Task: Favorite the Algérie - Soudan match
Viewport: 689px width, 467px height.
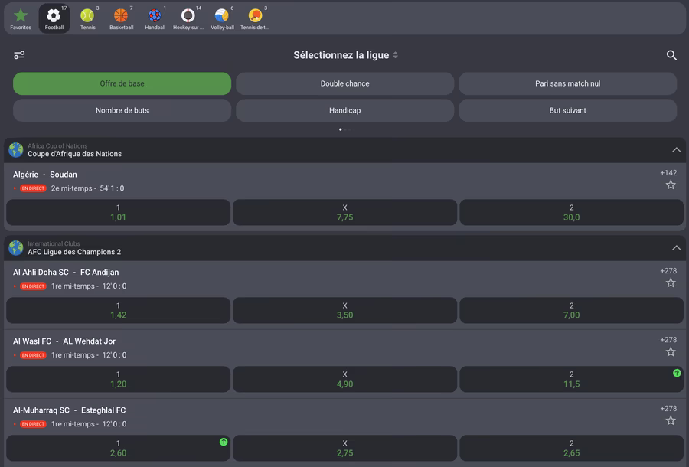Action: pos(671,185)
